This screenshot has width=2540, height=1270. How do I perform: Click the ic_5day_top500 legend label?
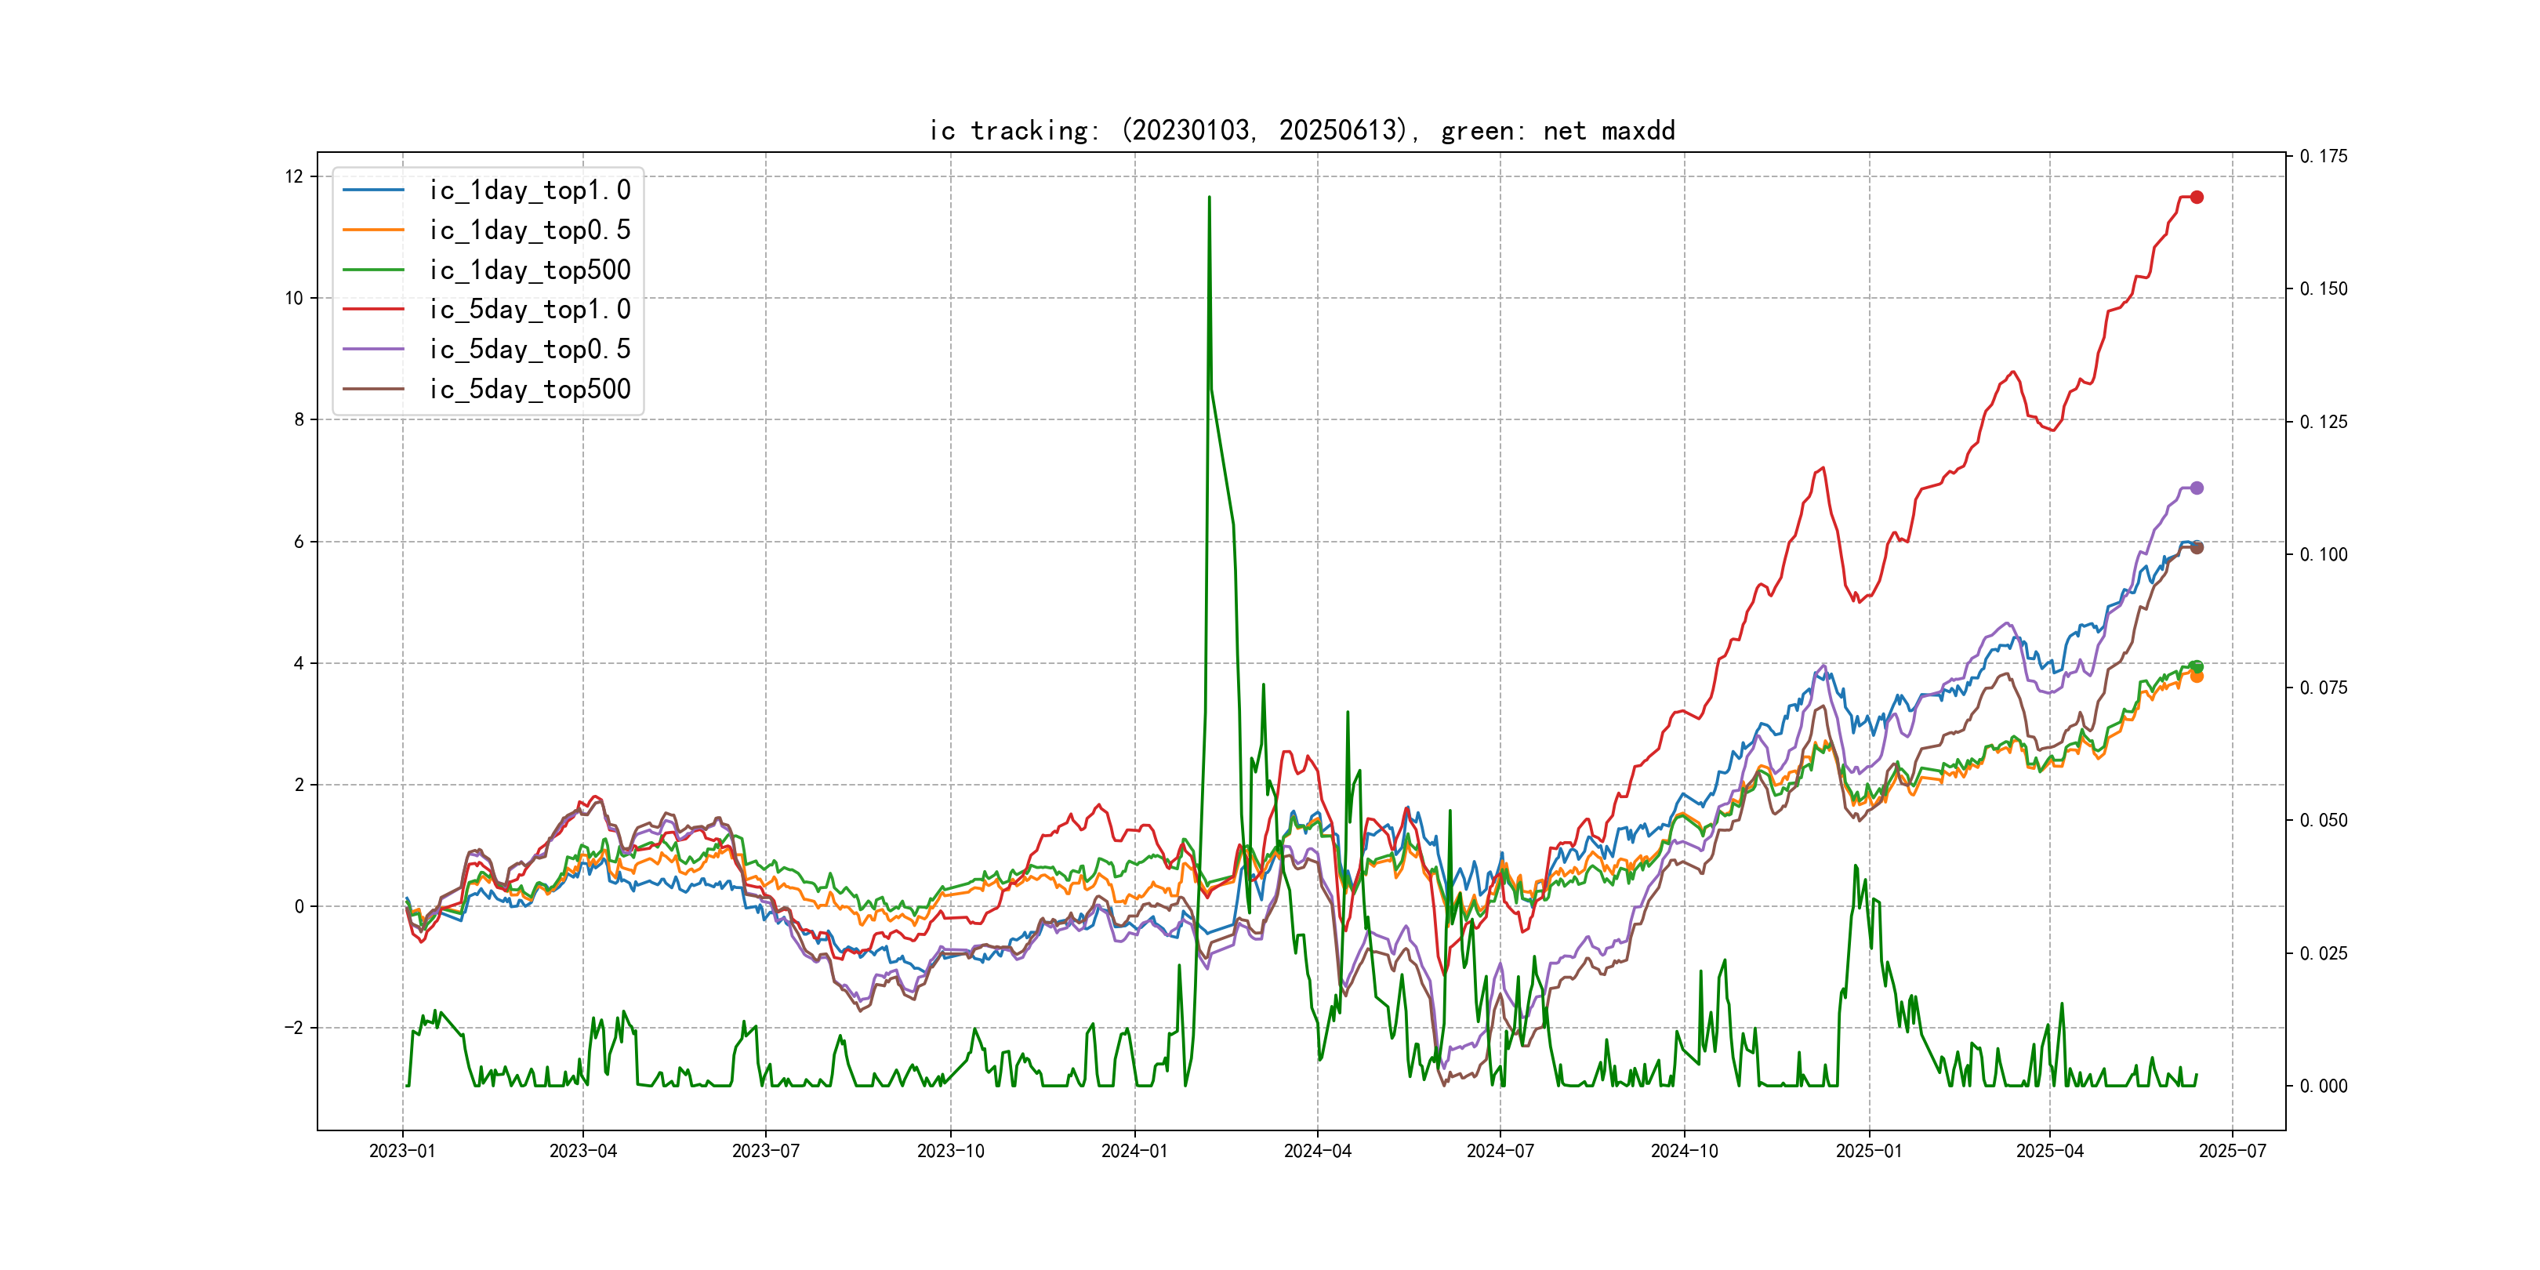coord(529,390)
